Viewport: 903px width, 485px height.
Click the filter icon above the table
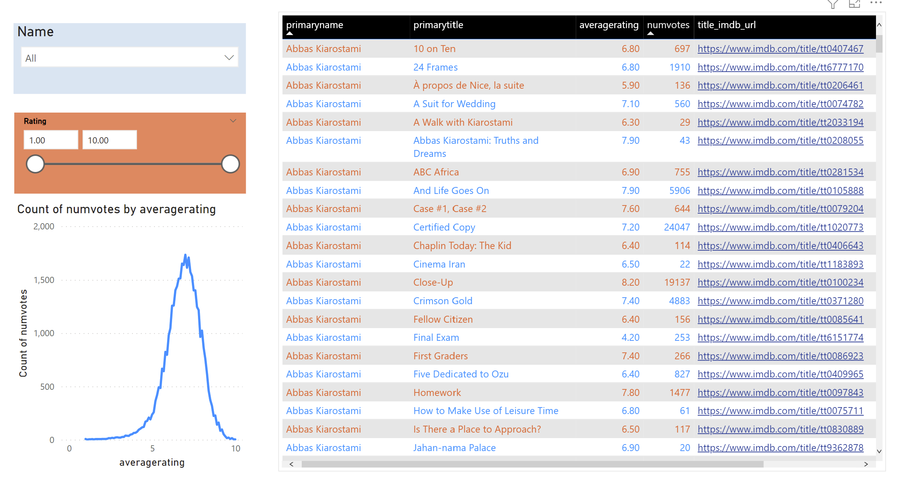pyautogui.click(x=833, y=4)
